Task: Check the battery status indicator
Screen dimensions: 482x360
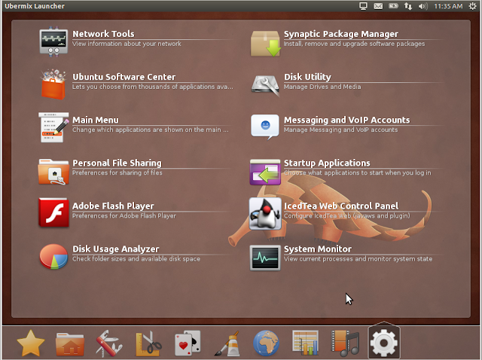Action: [393, 6]
